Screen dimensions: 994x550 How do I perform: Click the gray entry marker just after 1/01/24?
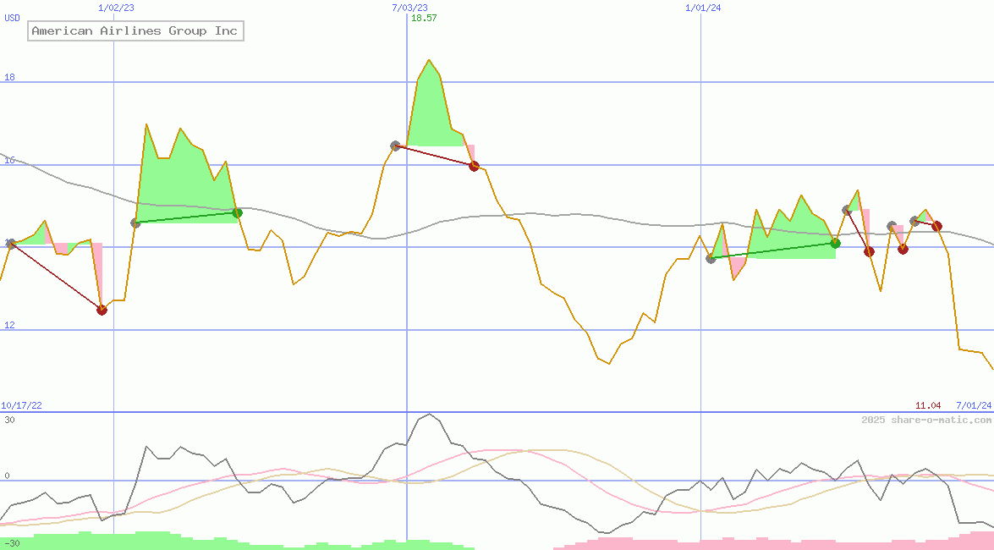(711, 258)
